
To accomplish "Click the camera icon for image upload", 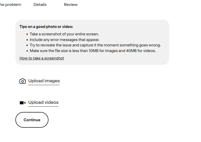I will point(23,81).
